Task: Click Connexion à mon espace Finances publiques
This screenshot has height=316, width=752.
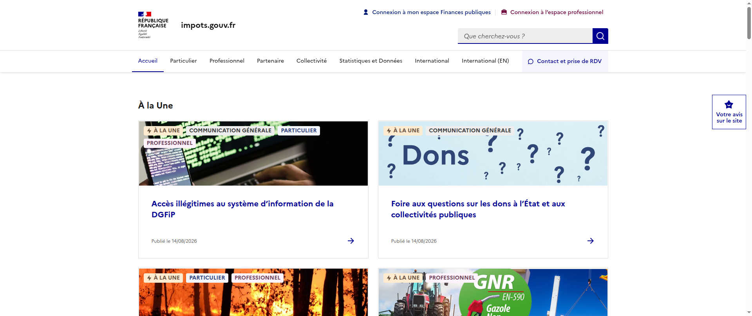Action: (x=427, y=12)
